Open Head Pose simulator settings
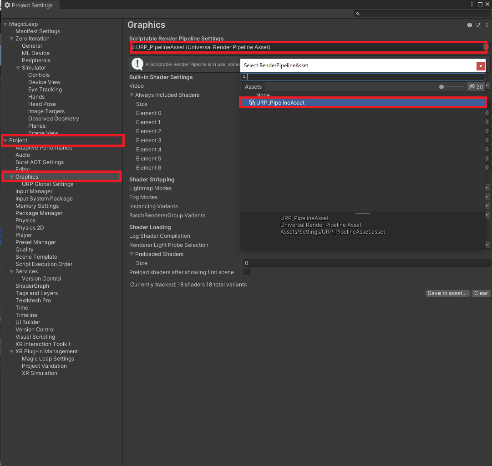492x466 pixels. 42,104
